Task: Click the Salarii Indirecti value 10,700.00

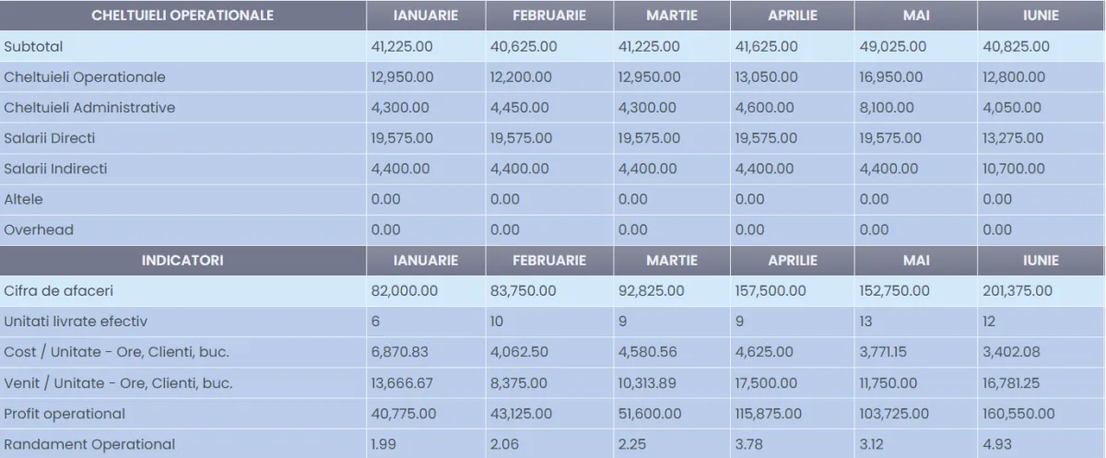Action: point(1014,170)
